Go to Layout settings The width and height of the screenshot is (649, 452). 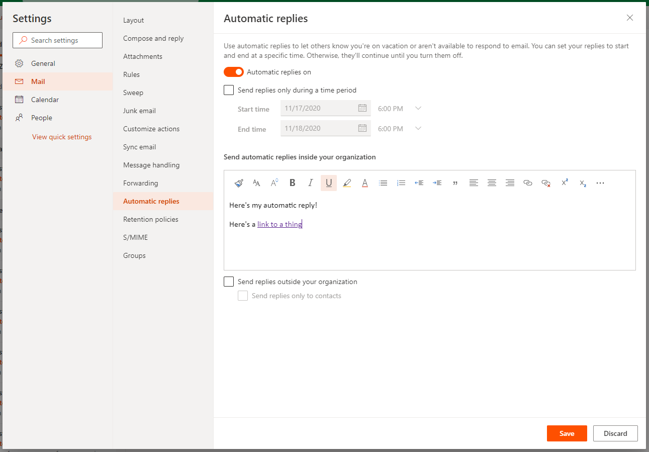(x=163, y=20)
